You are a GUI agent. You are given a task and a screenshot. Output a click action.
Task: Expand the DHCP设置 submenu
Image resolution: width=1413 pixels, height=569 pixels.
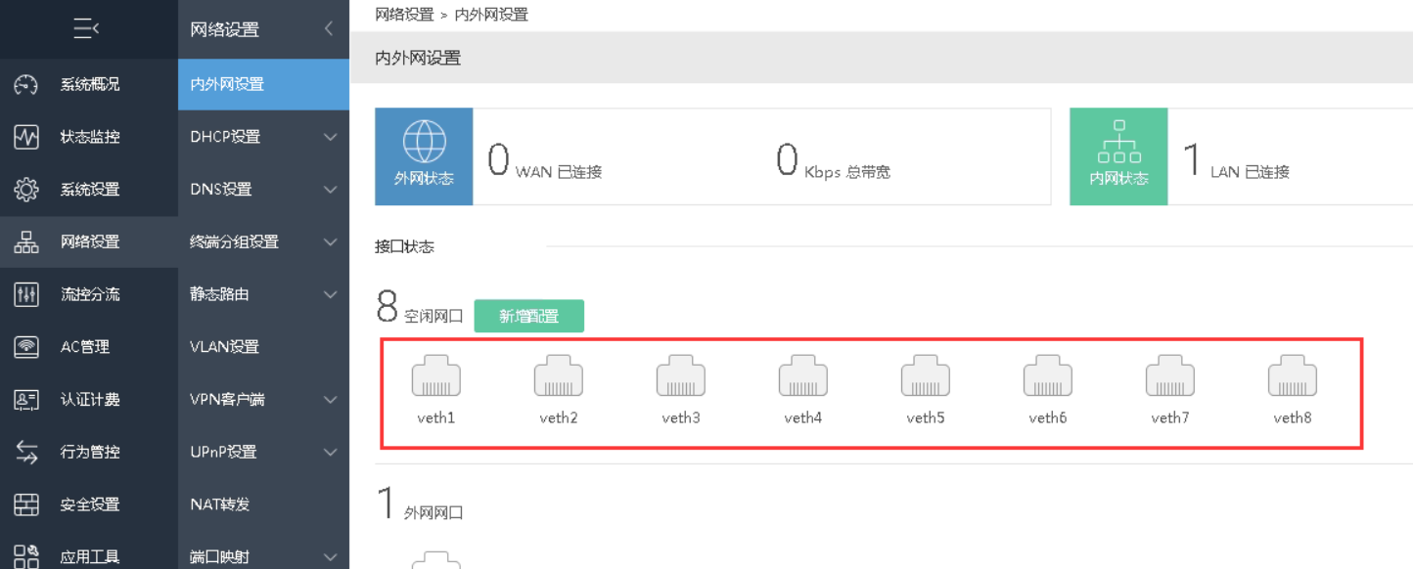[x=330, y=137]
